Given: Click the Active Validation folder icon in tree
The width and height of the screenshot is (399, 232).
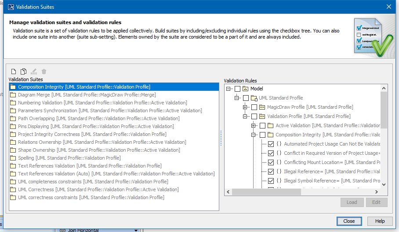Looking at the screenshot, I should (271, 126).
